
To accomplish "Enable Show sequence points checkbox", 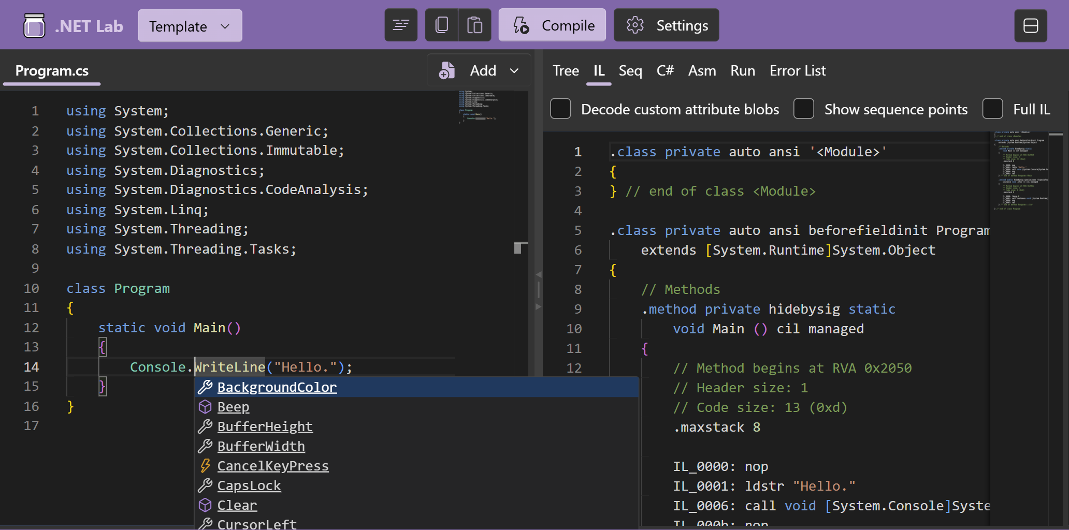I will tap(803, 109).
